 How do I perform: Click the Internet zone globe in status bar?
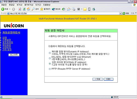pos(112,97)
